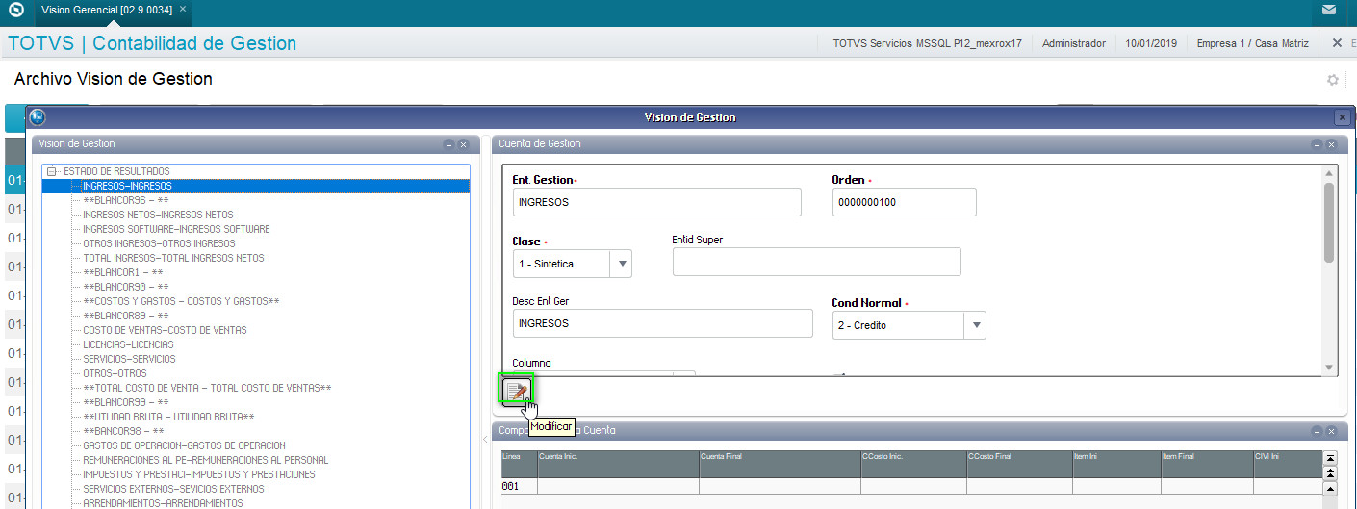Select REMUNERACIONES AL PE tree node
The height and width of the screenshot is (509, 1357).
pyautogui.click(x=205, y=460)
